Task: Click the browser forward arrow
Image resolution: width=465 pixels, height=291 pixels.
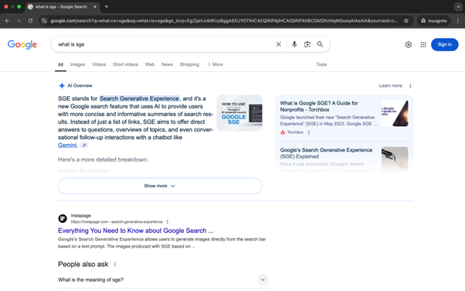Action: point(19,21)
